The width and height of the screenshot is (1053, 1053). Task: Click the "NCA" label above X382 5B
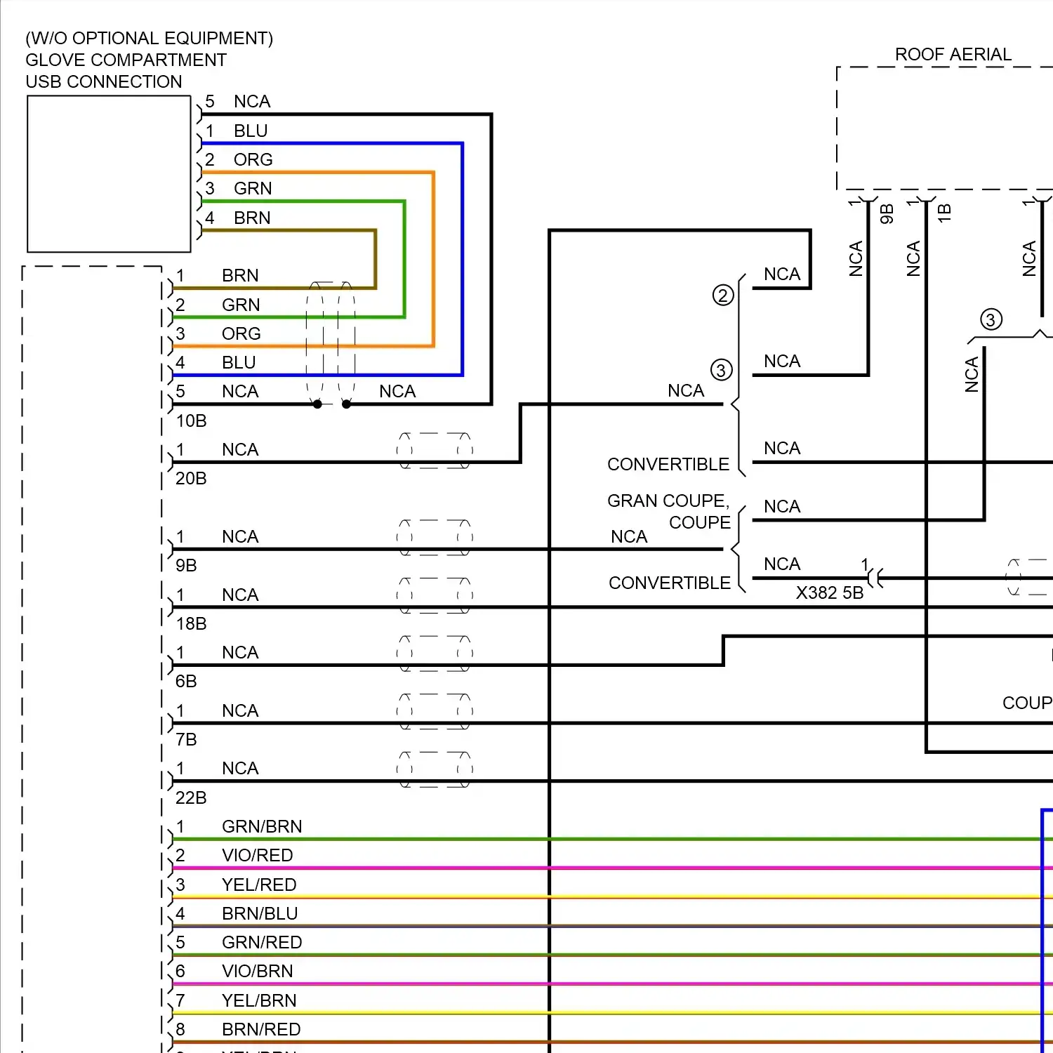(782, 564)
